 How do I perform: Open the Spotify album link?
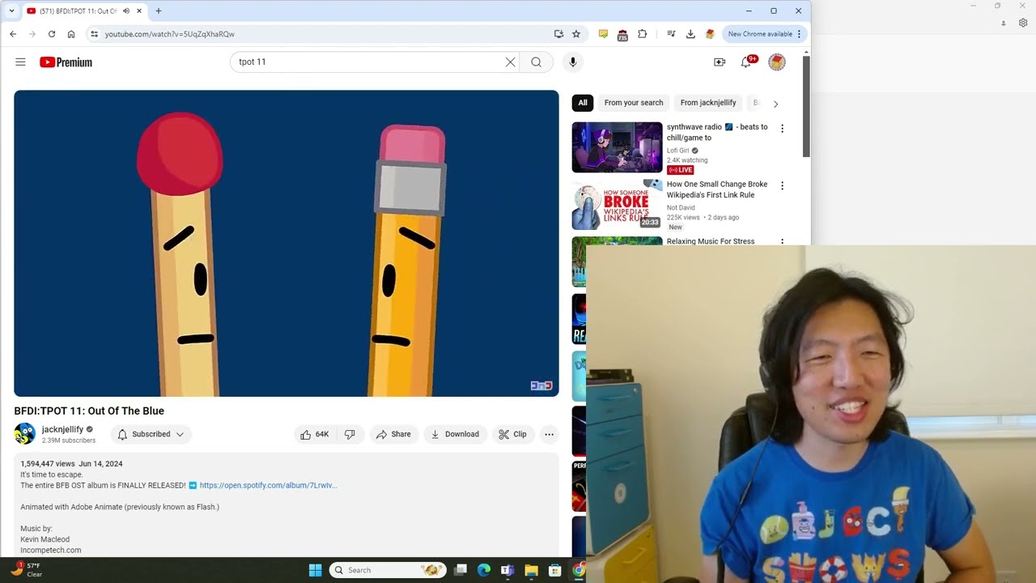click(x=268, y=485)
